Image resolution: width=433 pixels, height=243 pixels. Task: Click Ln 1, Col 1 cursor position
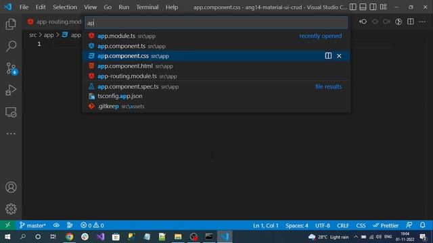(266, 225)
